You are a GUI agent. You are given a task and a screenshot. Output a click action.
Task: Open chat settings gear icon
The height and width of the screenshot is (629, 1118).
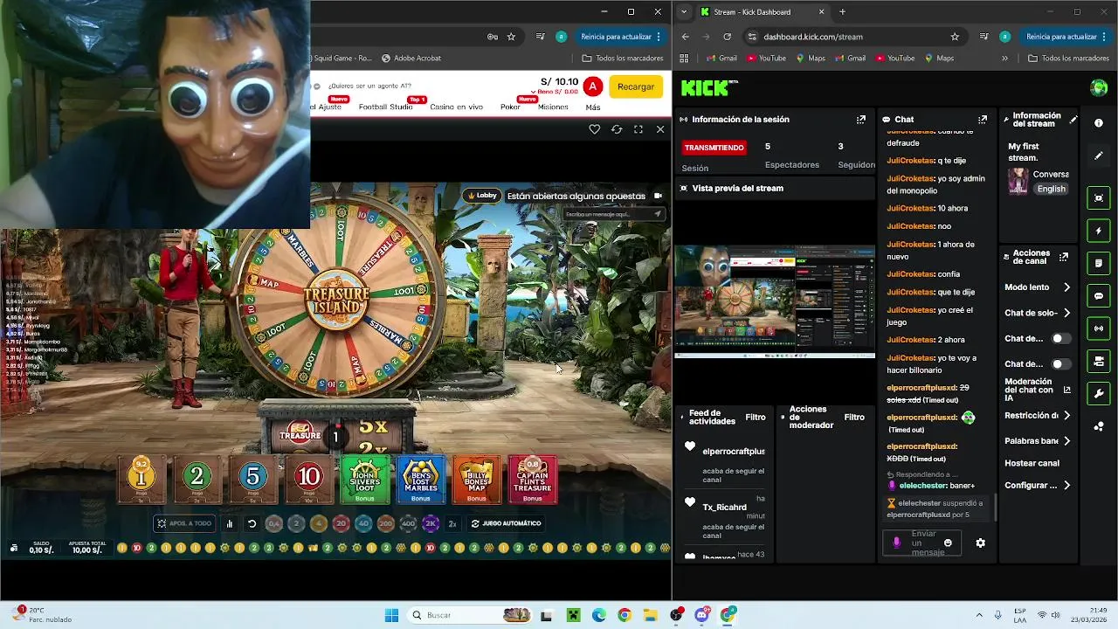point(980,543)
